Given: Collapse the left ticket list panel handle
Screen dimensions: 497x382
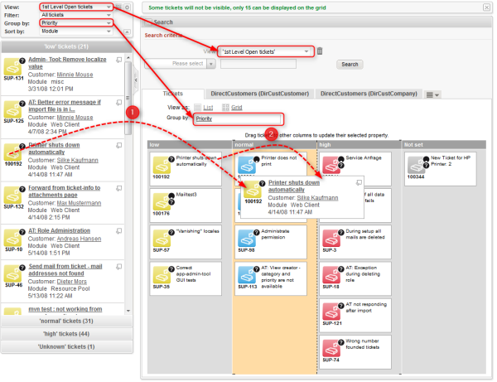Looking at the screenshot, I should [136, 80].
